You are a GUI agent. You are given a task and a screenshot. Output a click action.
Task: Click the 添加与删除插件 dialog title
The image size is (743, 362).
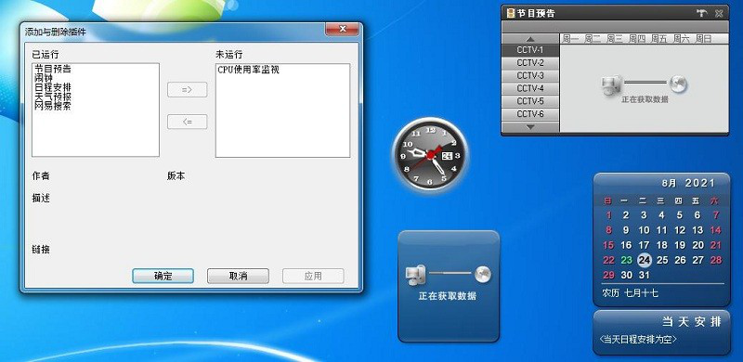click(56, 32)
